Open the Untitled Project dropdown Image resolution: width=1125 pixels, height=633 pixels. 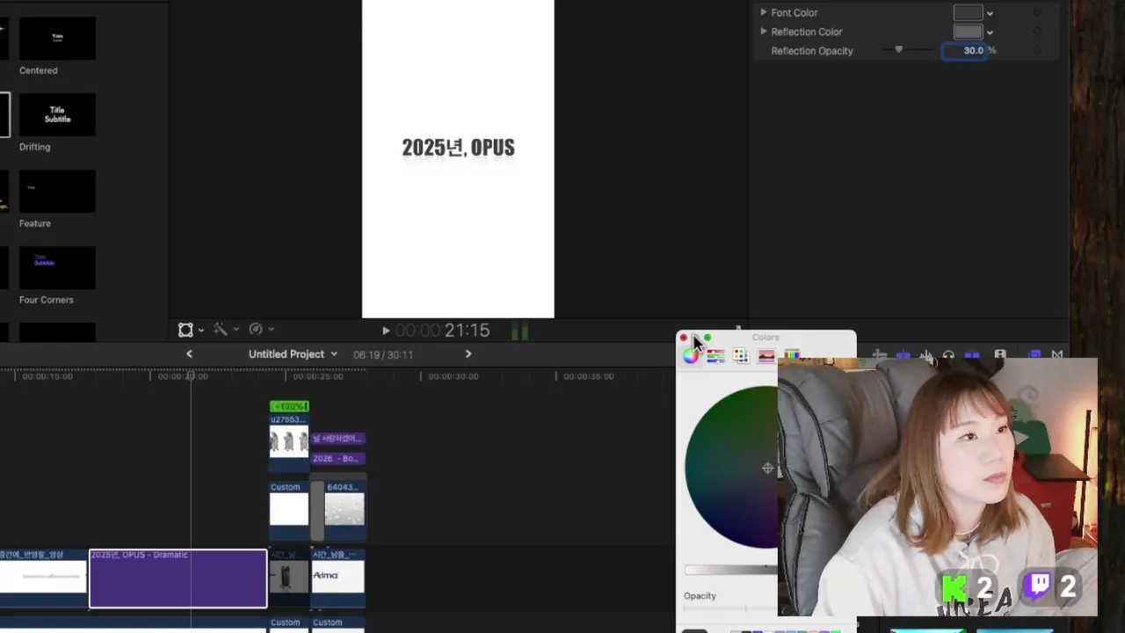pyautogui.click(x=293, y=354)
